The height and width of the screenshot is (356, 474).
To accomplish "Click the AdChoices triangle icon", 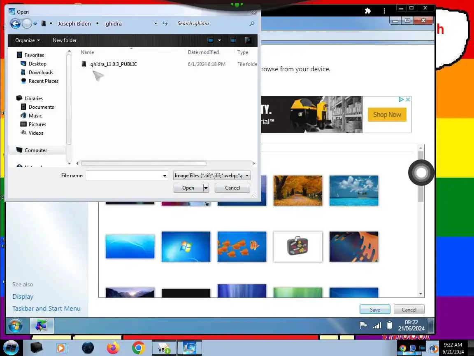I will [x=401, y=99].
